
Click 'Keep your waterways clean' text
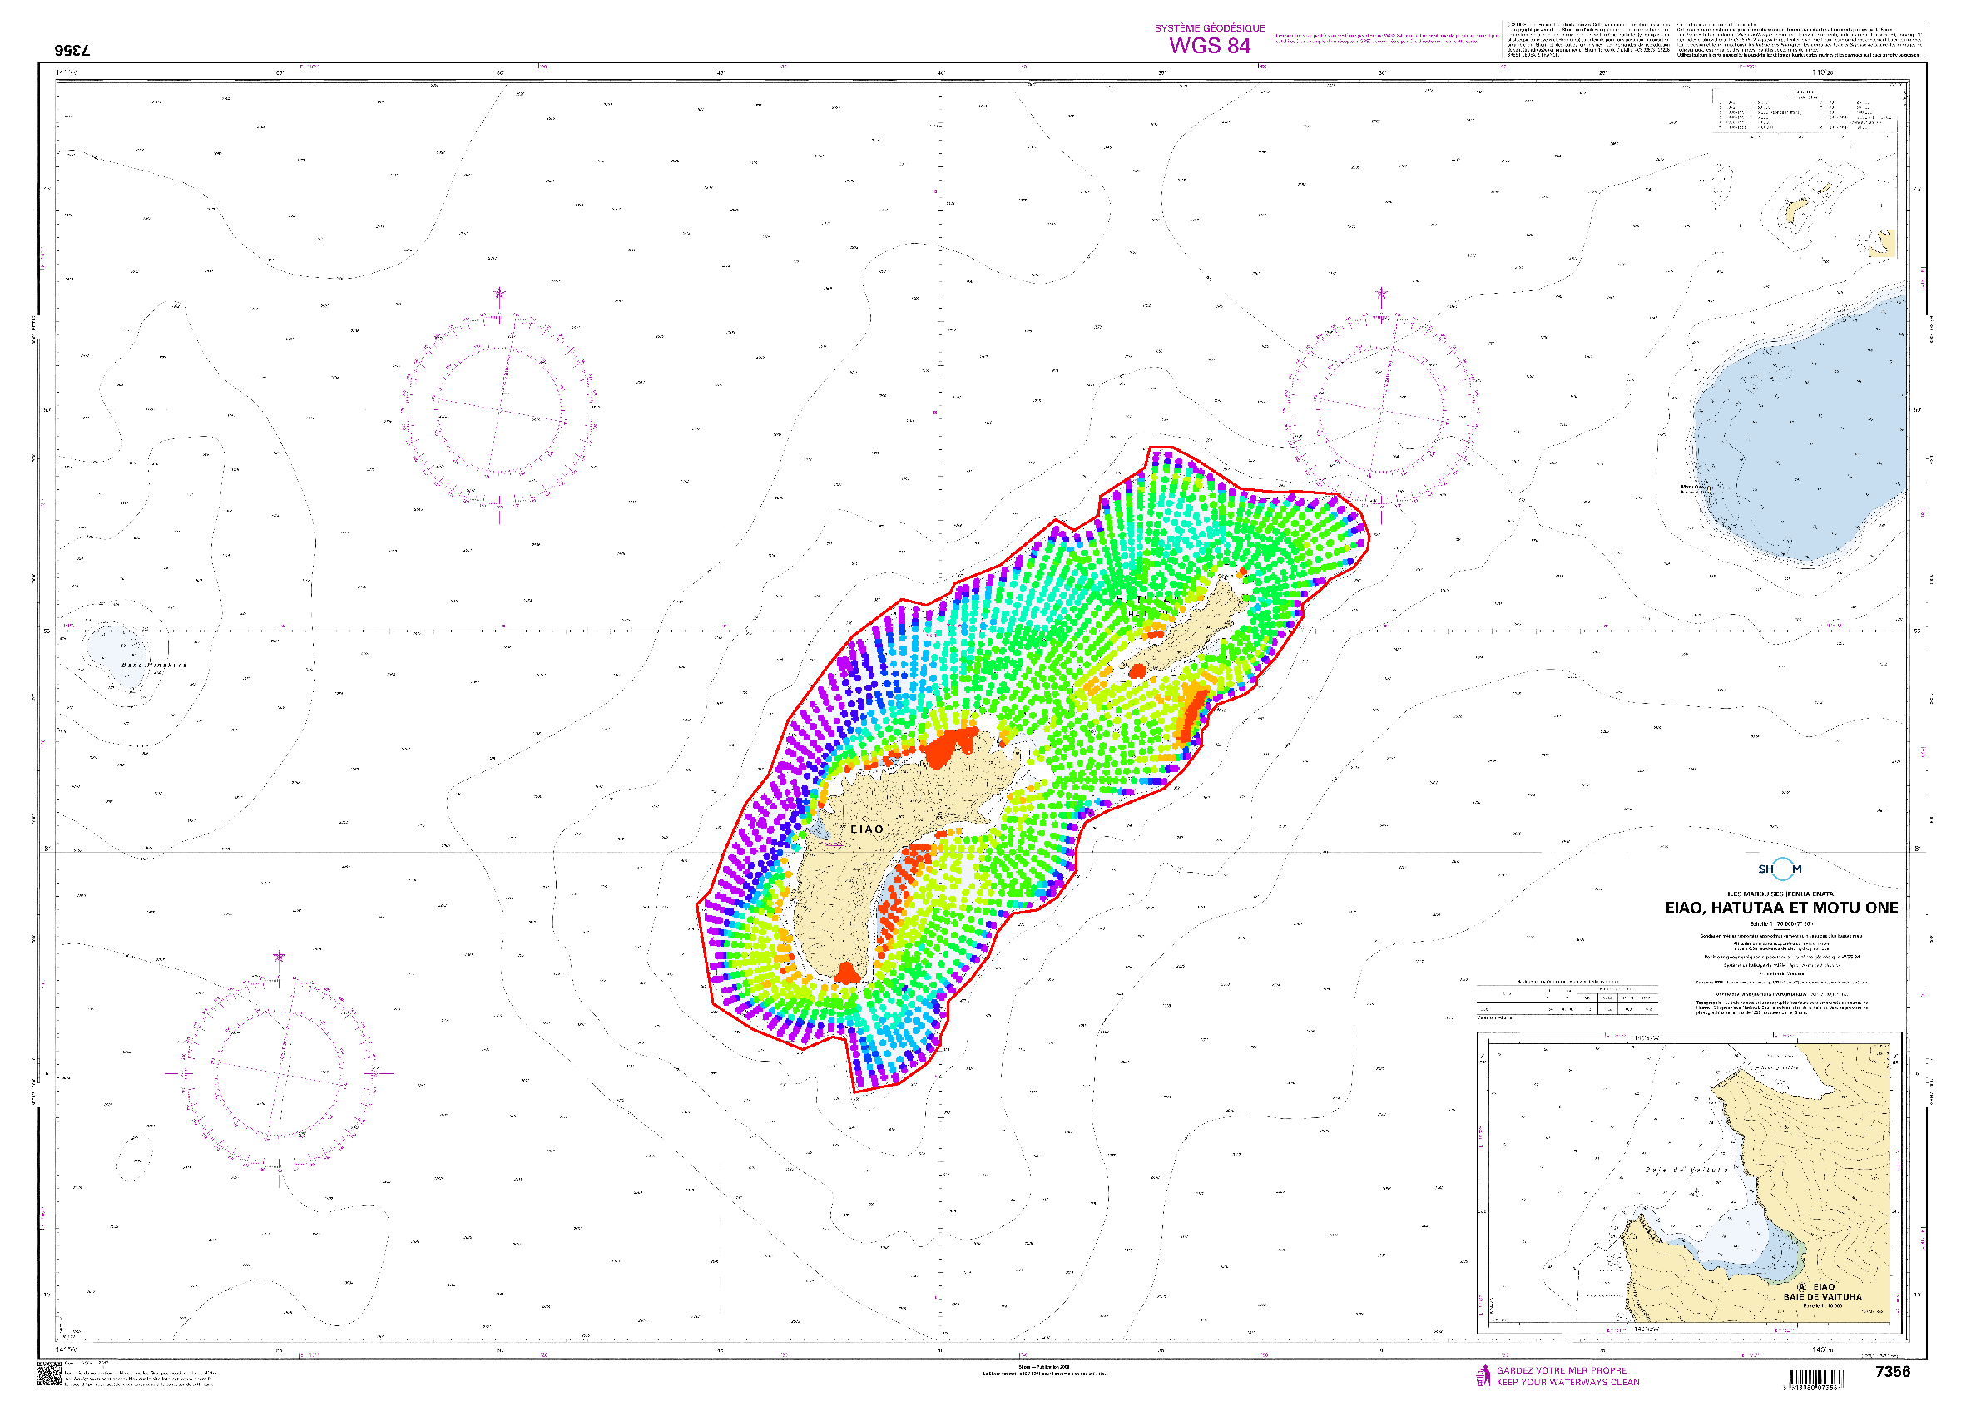tap(1567, 1383)
